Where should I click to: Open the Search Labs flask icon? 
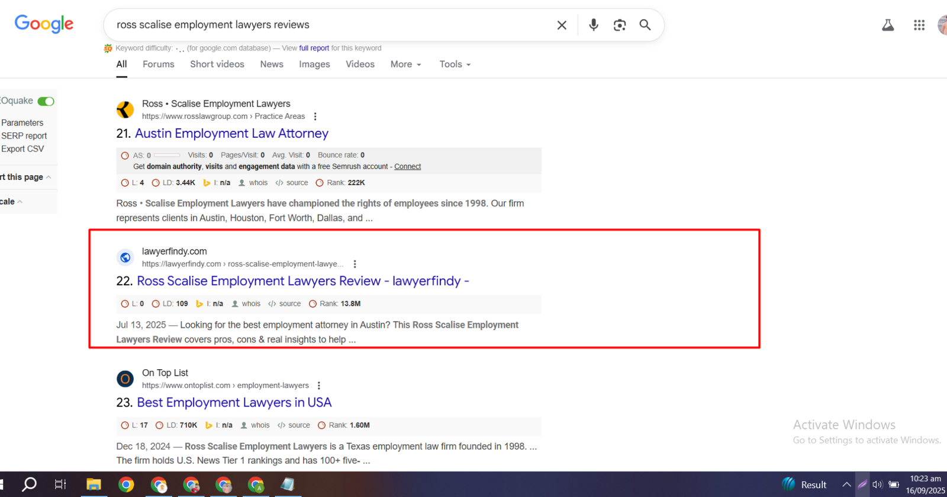888,25
